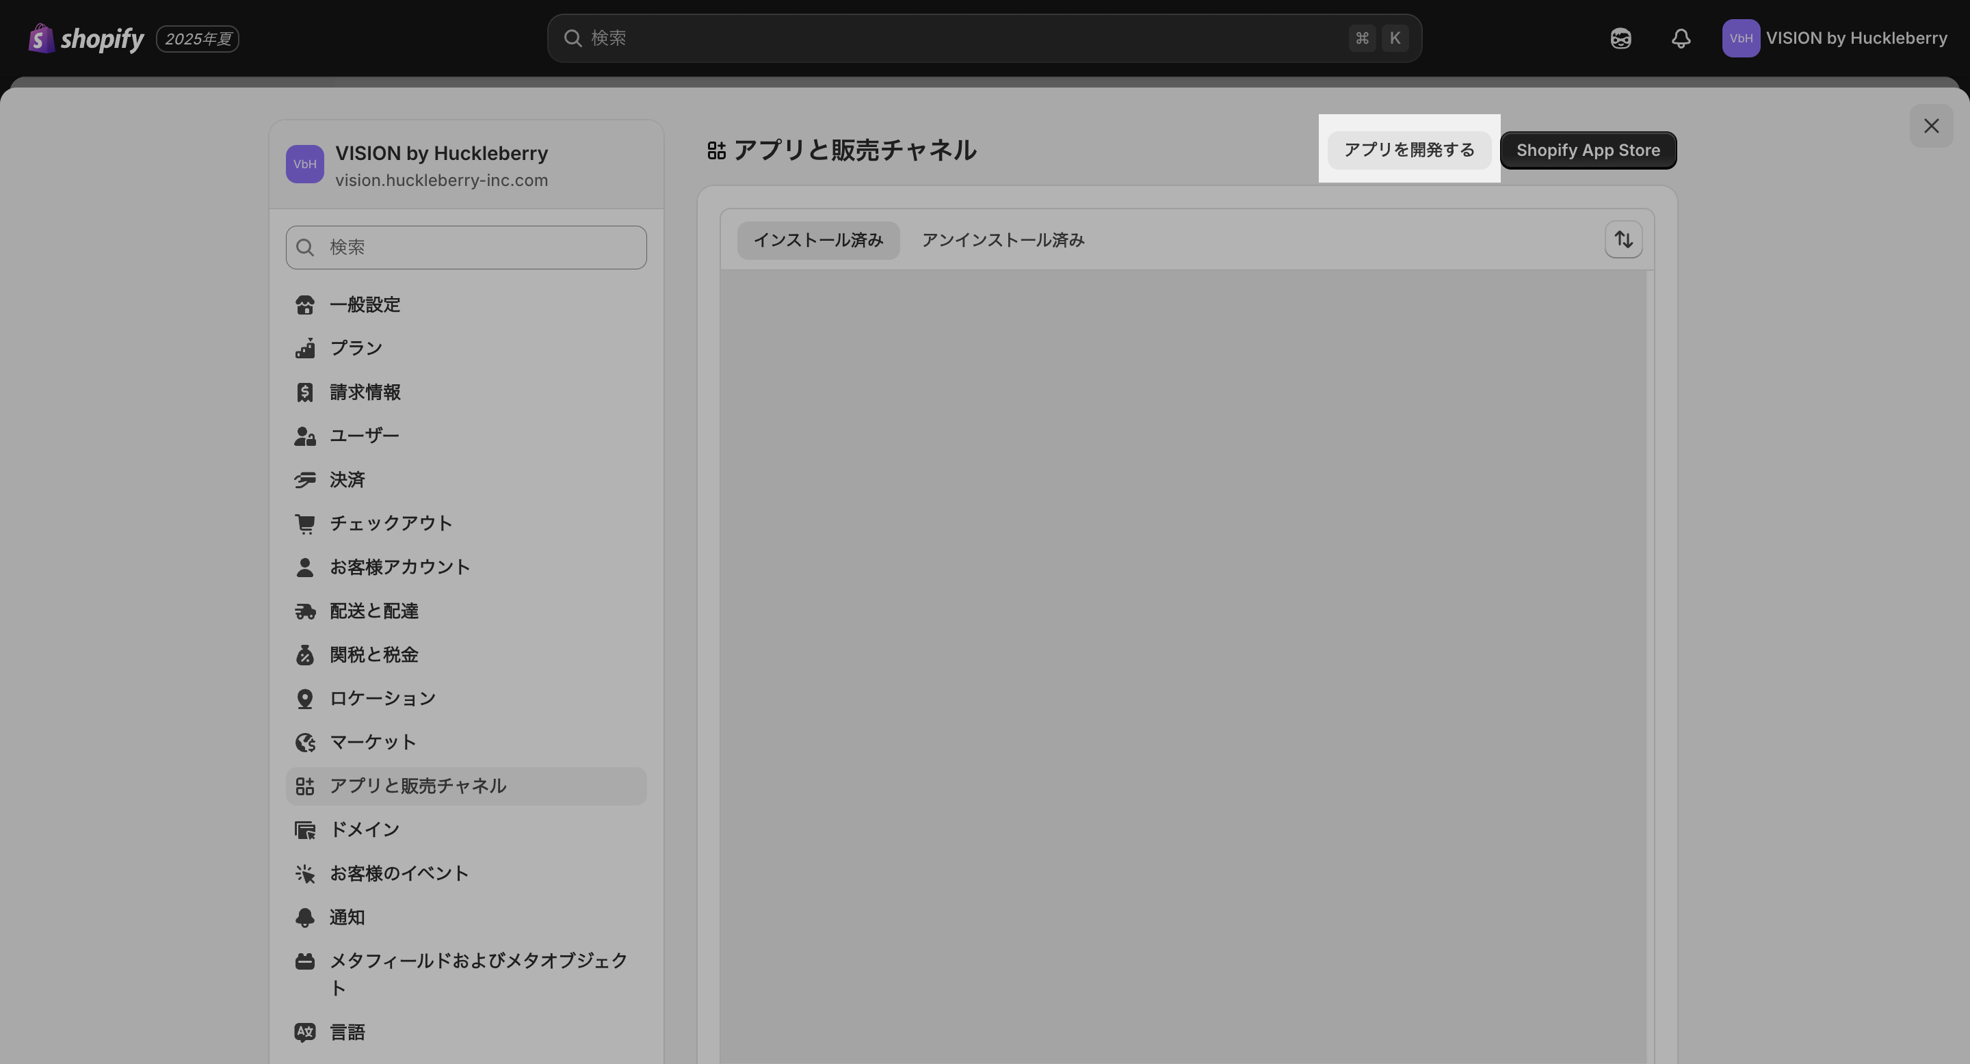Select the インストール済み tab
The image size is (1970, 1064).
pos(817,240)
